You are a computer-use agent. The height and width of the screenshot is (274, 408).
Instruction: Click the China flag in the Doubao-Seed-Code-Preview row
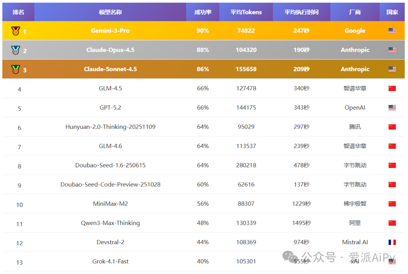tap(392, 184)
